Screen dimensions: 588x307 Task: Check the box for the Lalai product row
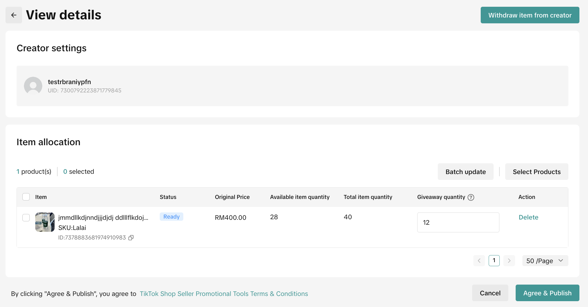coord(26,218)
